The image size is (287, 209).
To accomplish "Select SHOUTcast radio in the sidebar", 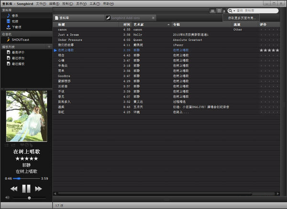I will 21,40.
